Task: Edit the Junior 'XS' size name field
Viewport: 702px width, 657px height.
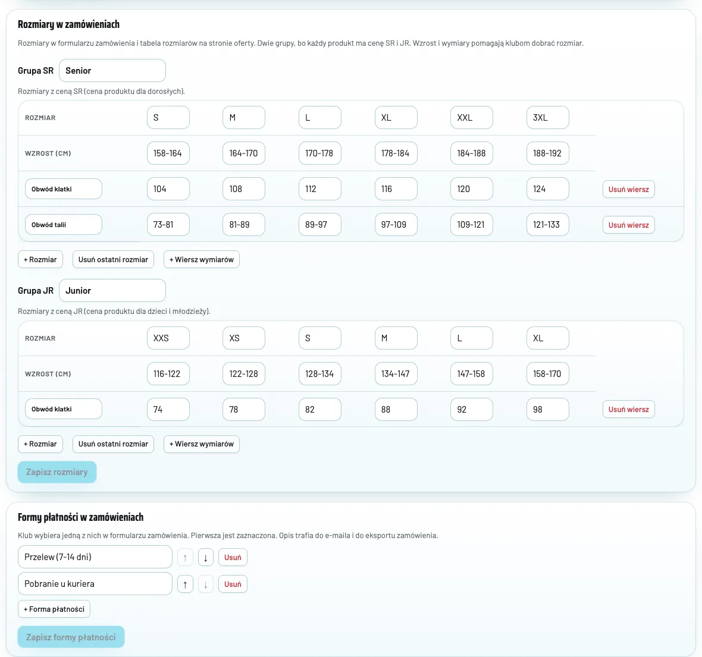Action: [243, 338]
